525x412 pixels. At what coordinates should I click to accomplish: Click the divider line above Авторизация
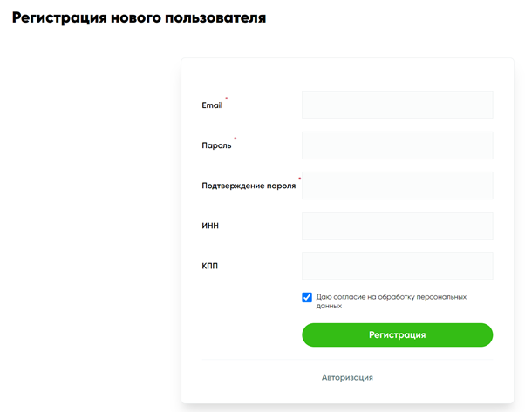(347, 359)
